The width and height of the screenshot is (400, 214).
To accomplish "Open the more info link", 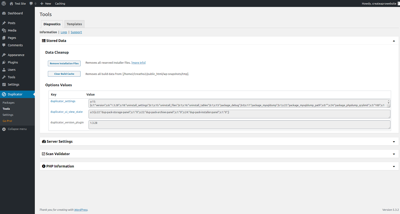I will pos(138,63).
